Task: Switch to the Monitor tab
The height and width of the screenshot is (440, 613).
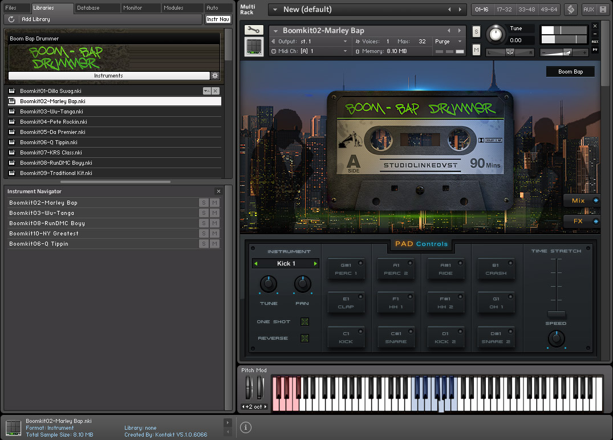Action: point(140,8)
